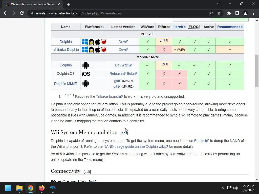Screen dimensions: 259x194
Task: Open File Explorer from the taskbar
Action: coord(19,188)
